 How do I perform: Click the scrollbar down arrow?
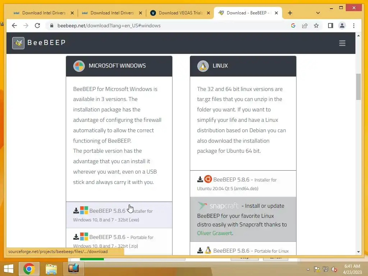pos(358,252)
